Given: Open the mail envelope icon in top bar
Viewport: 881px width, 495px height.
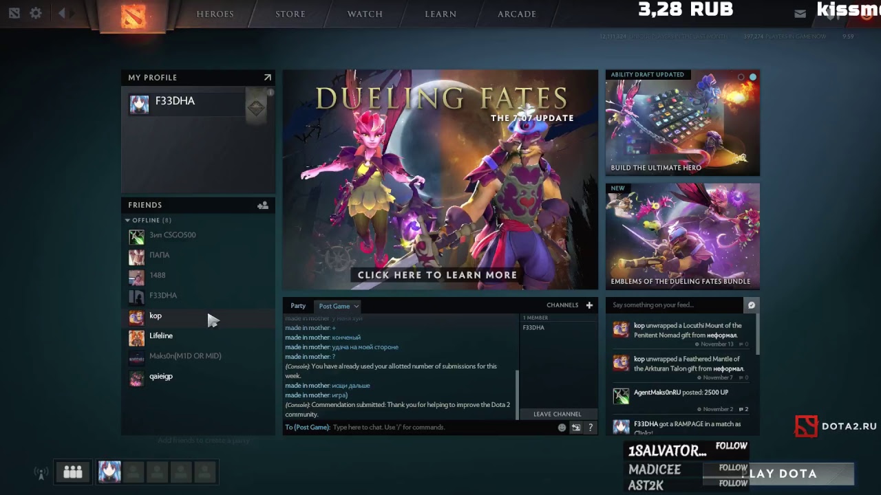Looking at the screenshot, I should [800, 14].
